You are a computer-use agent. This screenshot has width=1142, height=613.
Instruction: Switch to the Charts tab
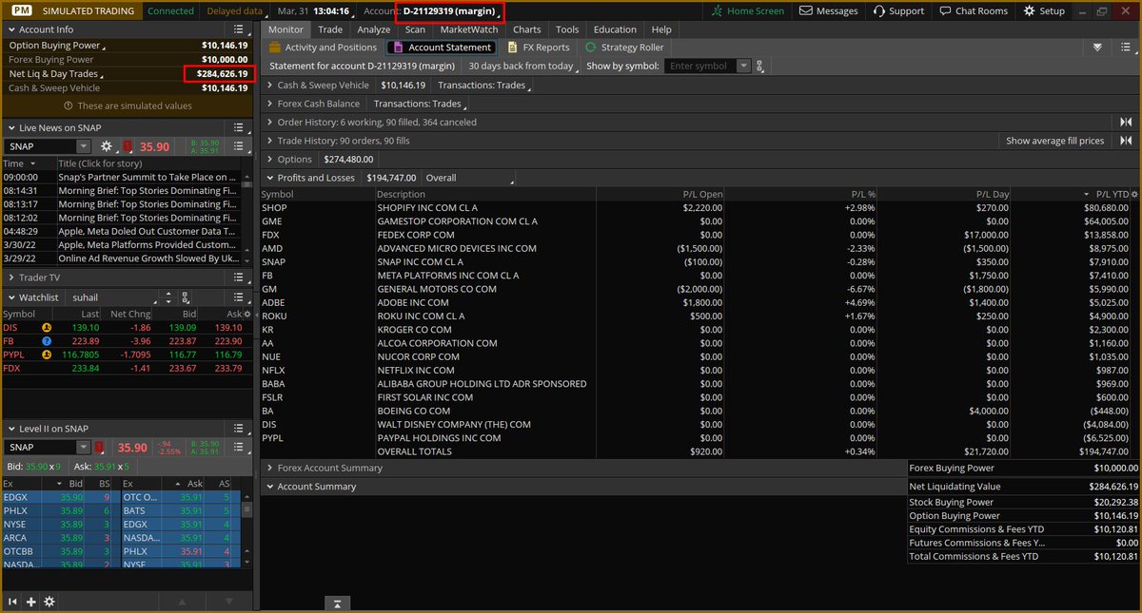click(526, 29)
